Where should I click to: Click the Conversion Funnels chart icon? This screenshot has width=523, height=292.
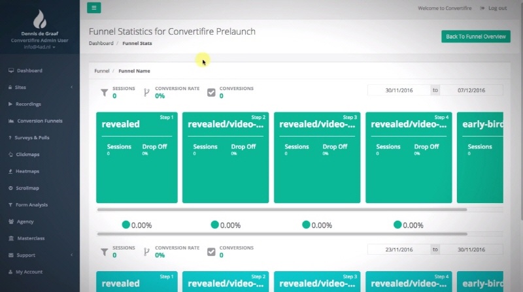pos(11,121)
